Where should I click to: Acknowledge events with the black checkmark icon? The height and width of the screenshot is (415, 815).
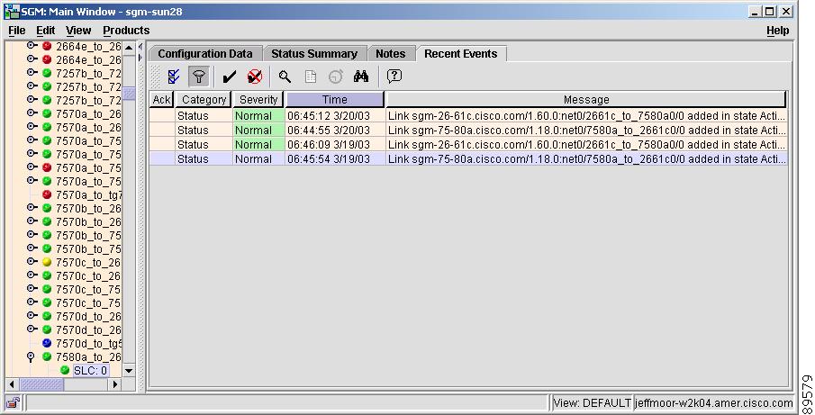point(229,77)
